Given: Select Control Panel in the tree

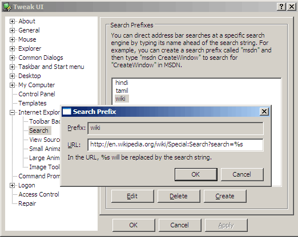Looking at the screenshot, I should pos(37,94).
